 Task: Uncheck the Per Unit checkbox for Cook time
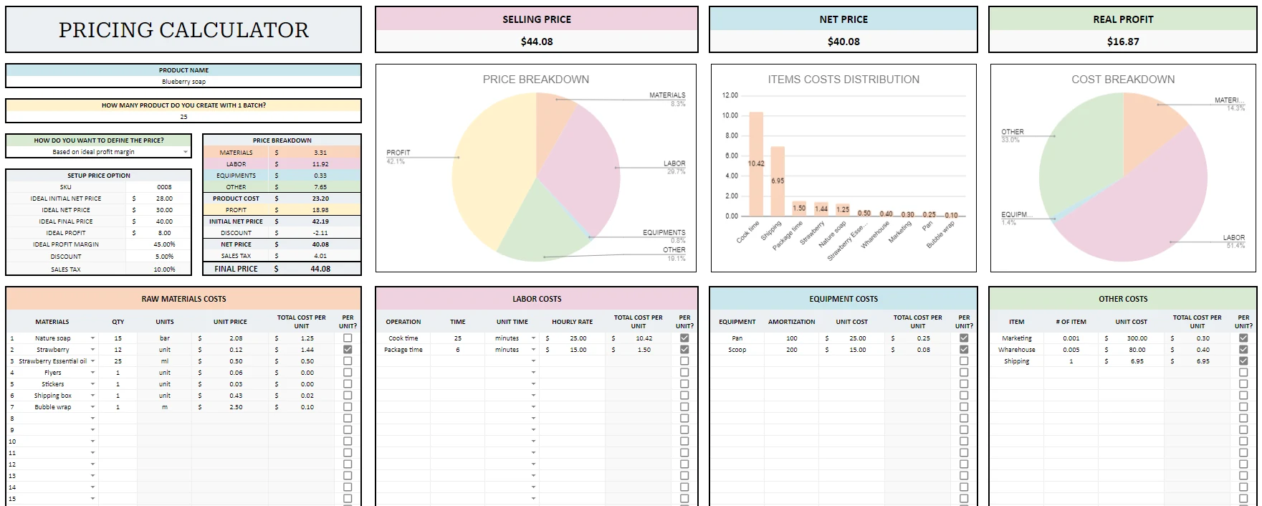(684, 338)
